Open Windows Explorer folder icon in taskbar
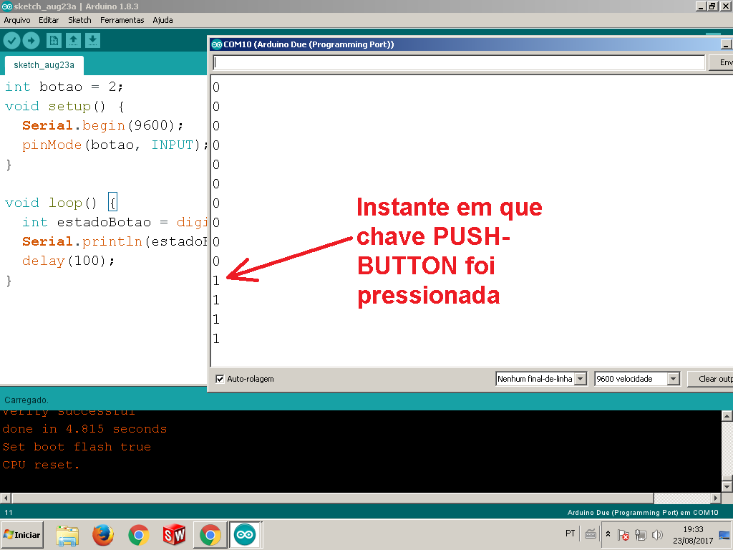This screenshot has width=733, height=550. click(67, 534)
